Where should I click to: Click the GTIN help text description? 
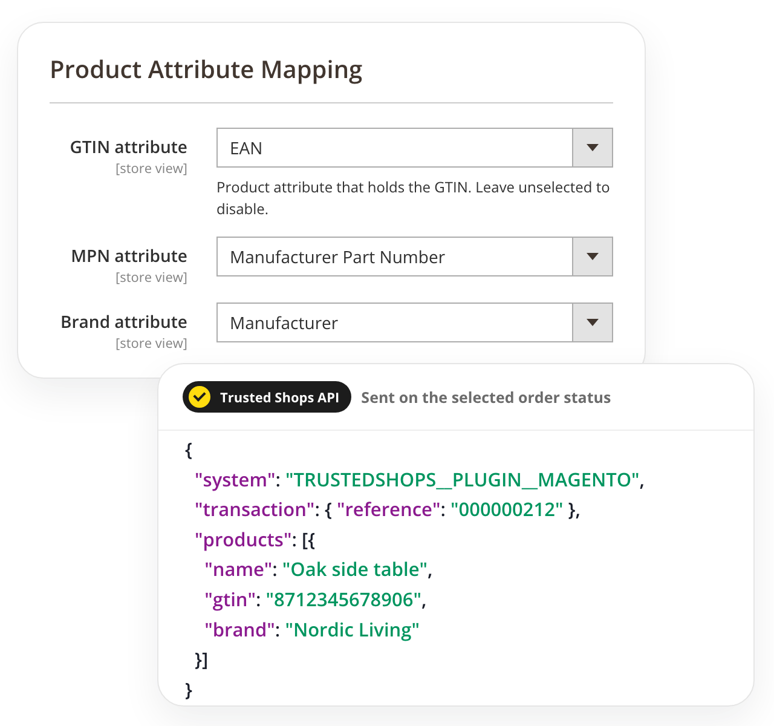coord(413,198)
